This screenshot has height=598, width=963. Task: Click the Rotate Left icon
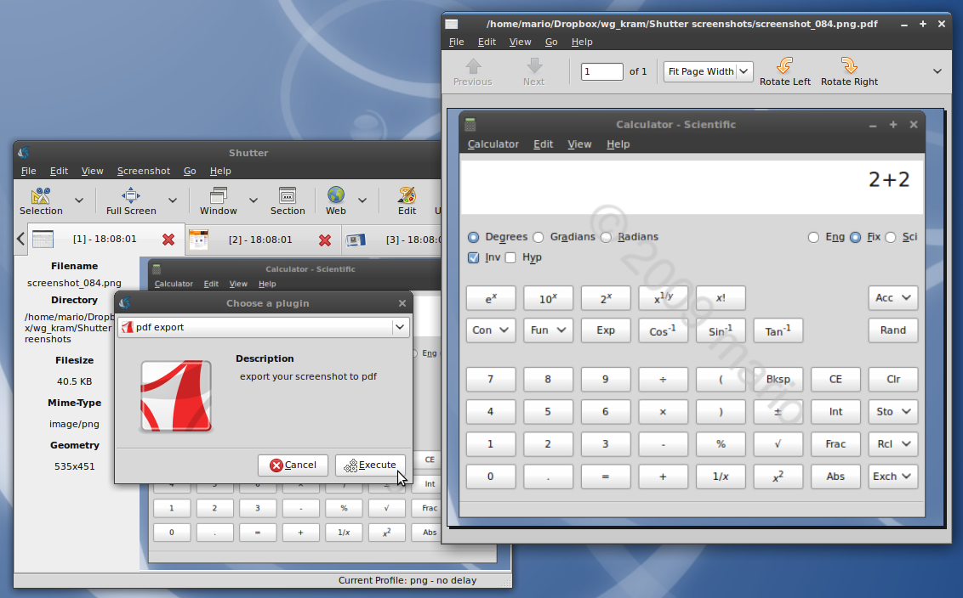[x=784, y=66]
